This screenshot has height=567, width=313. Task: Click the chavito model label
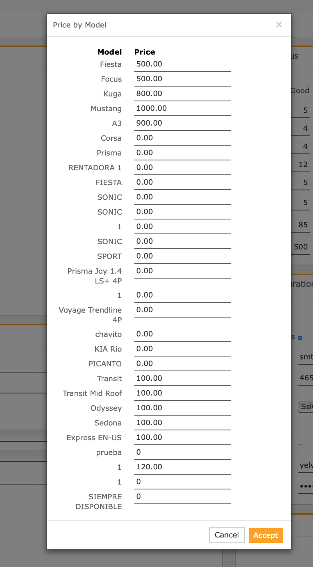tap(109, 334)
